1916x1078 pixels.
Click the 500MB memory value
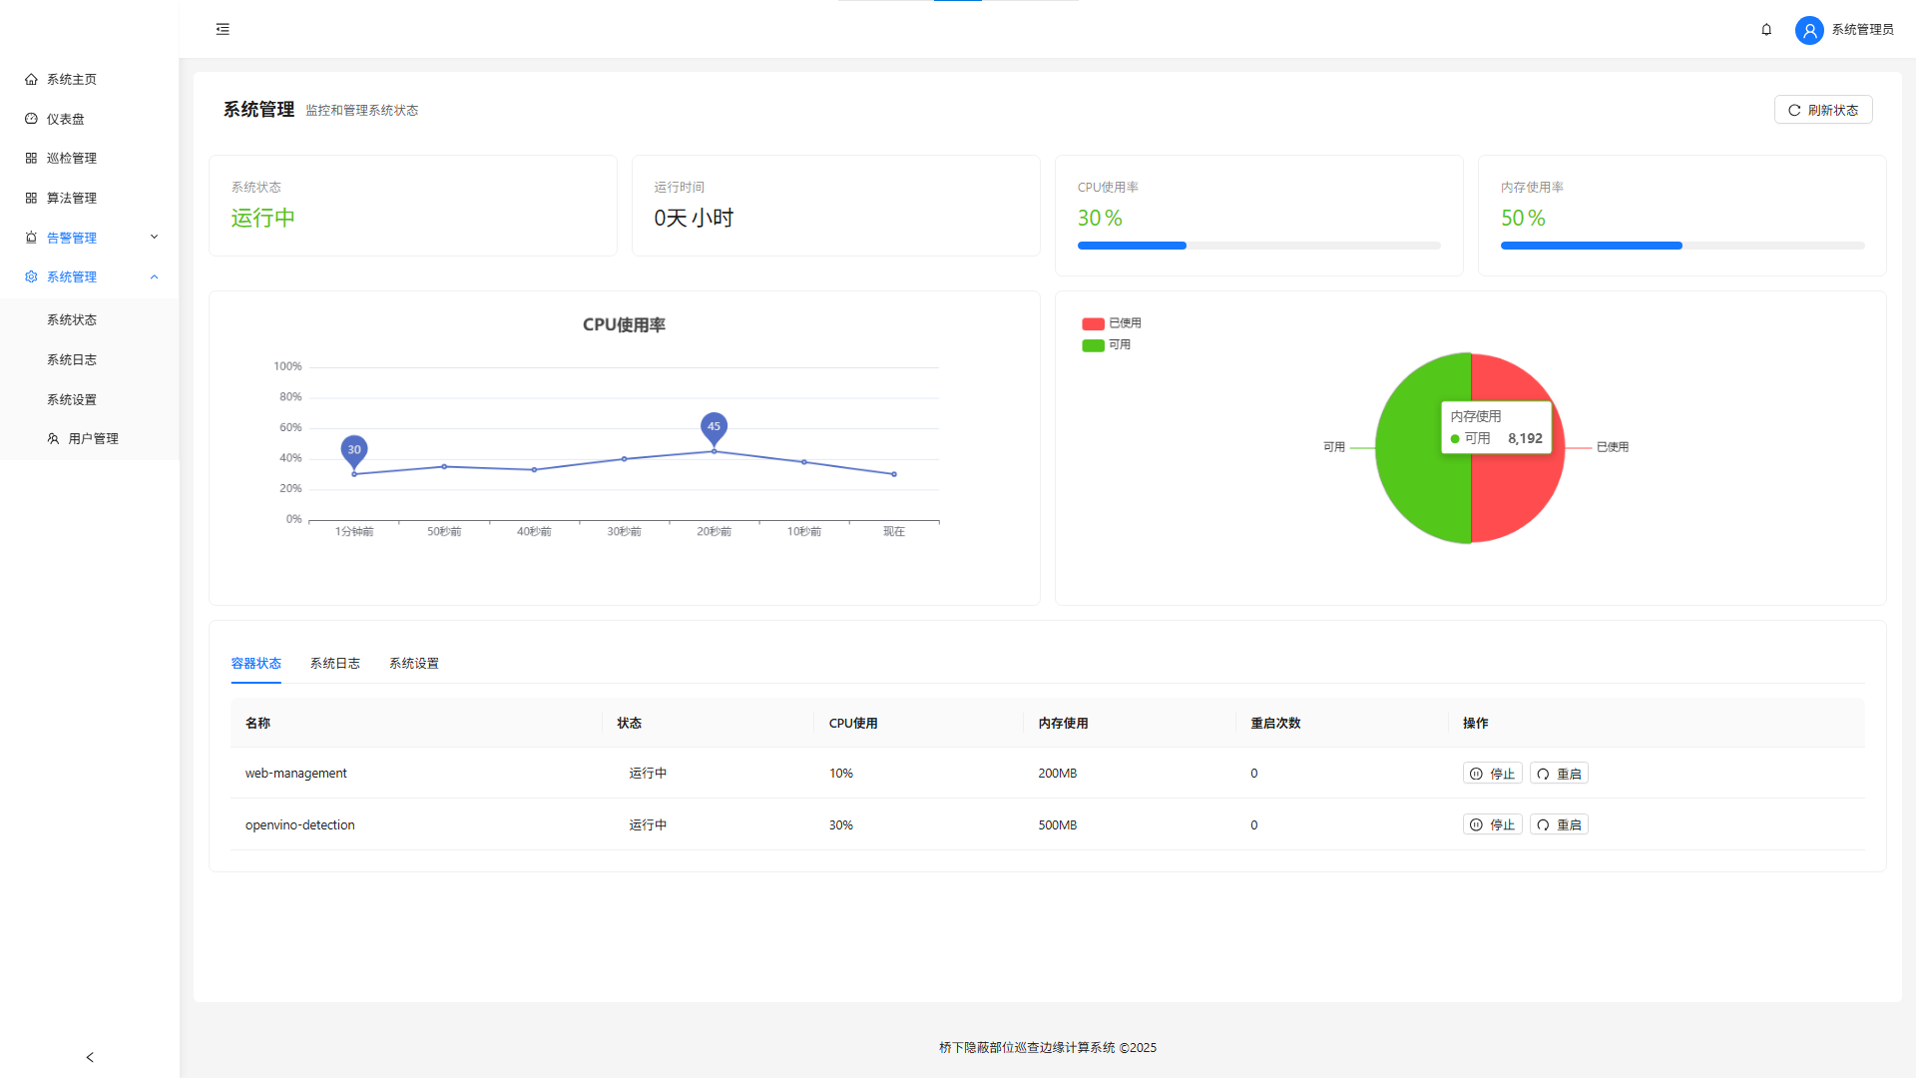coord(1058,824)
